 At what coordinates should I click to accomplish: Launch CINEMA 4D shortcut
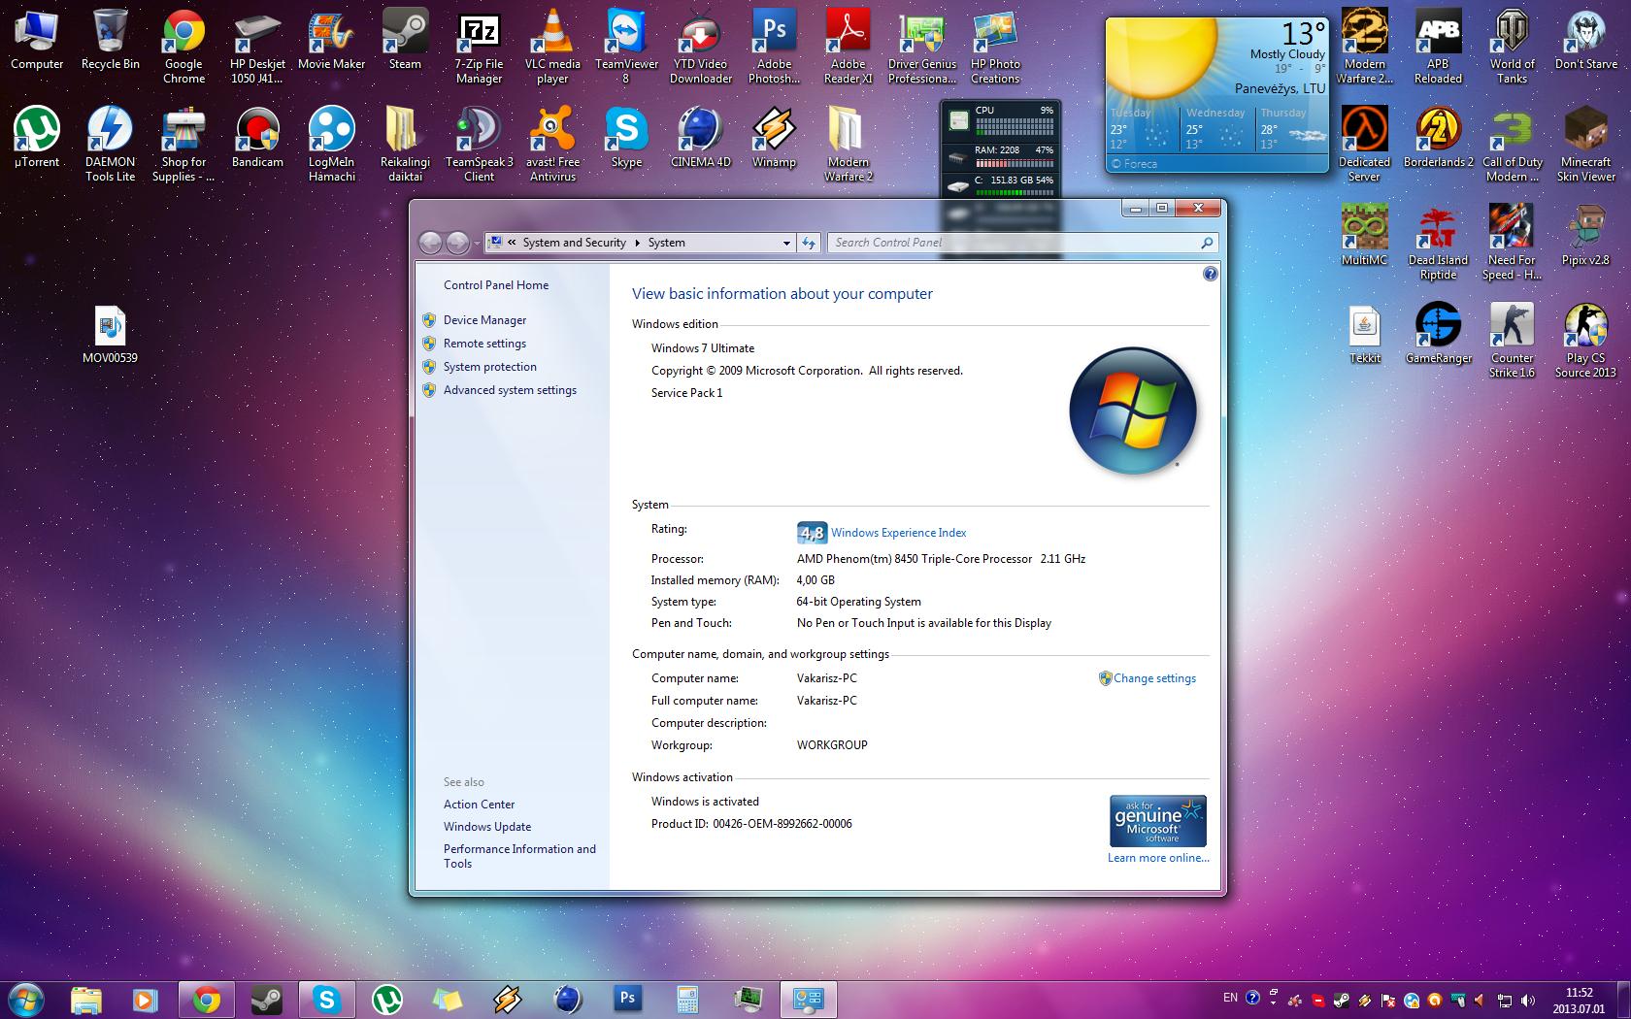point(700,138)
